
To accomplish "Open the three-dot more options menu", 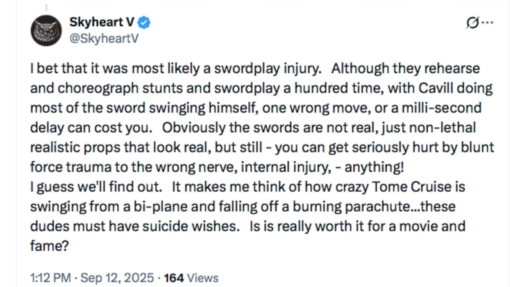I will point(487,23).
